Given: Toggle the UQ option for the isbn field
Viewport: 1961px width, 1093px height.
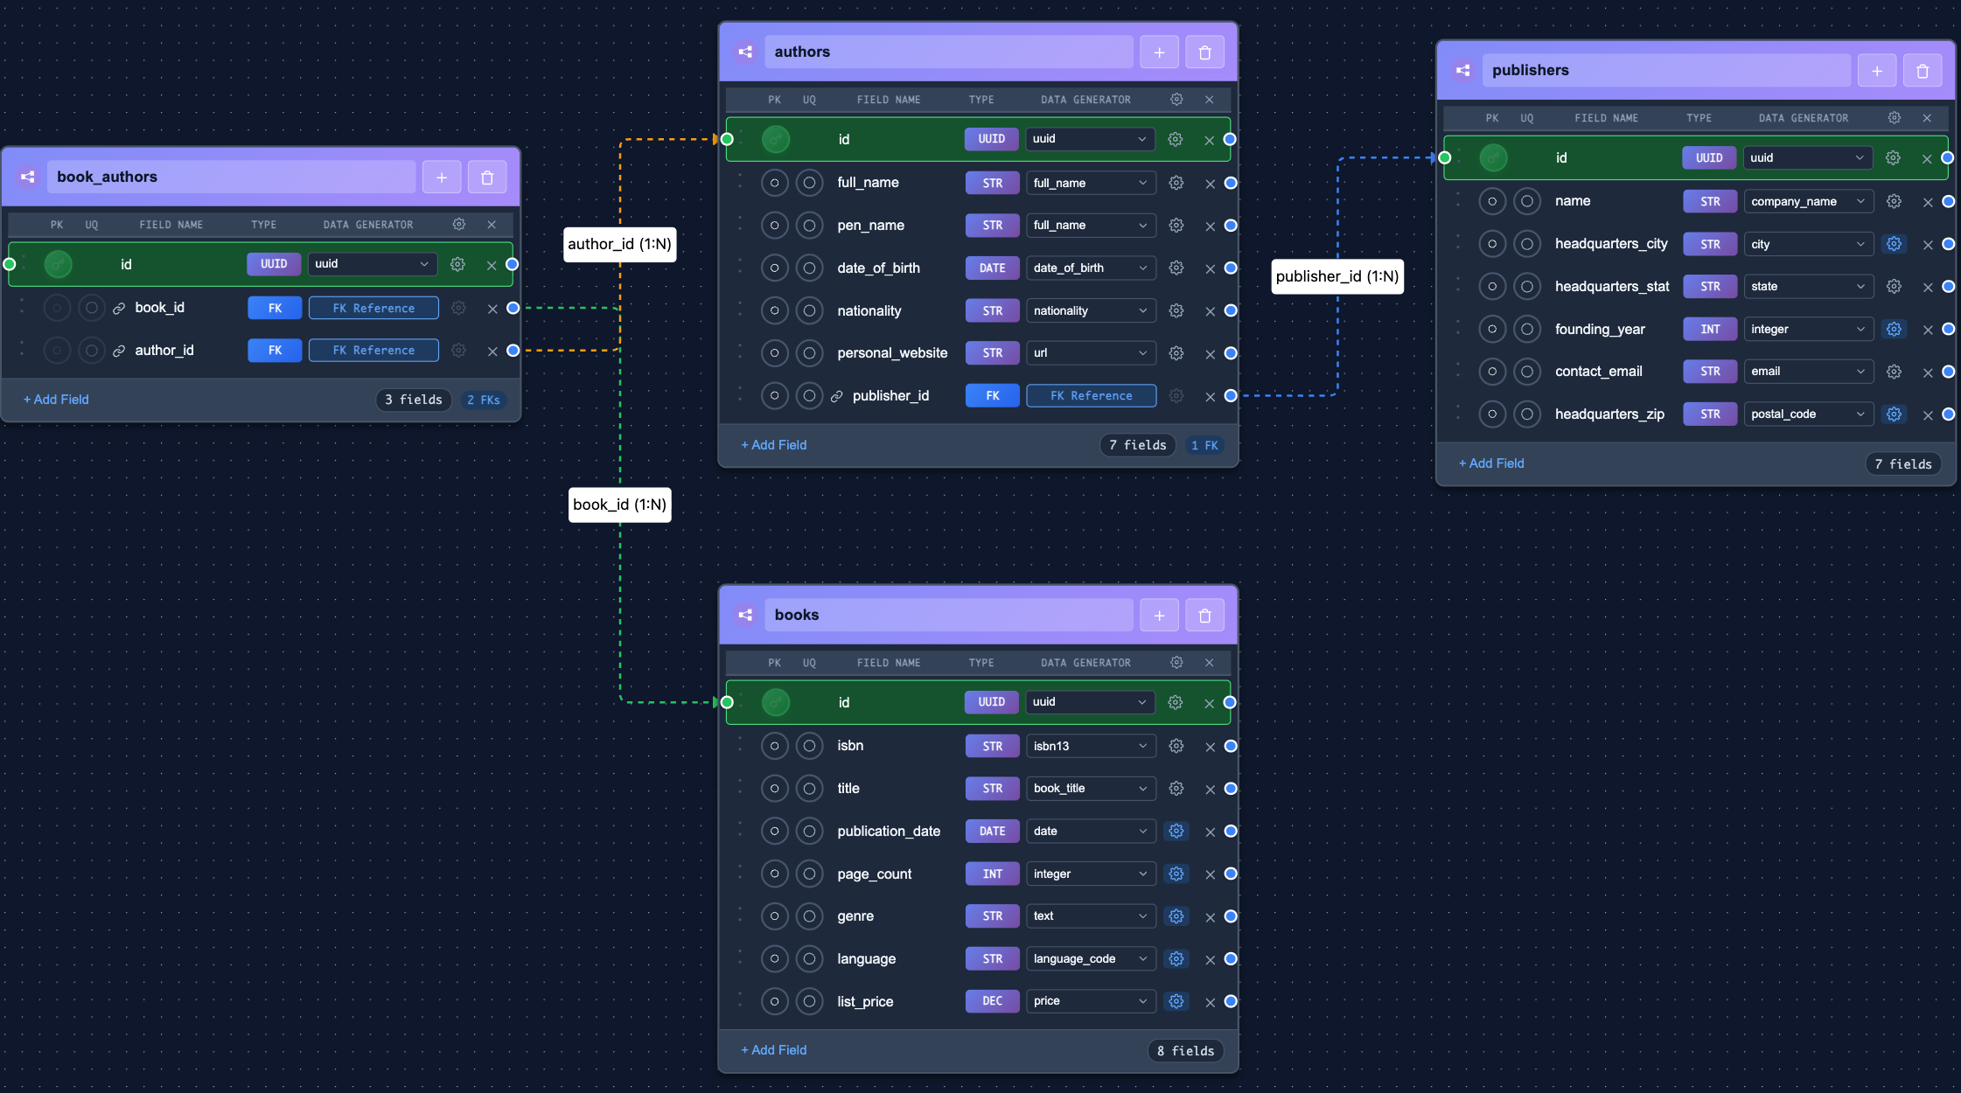Looking at the screenshot, I should click(x=809, y=746).
